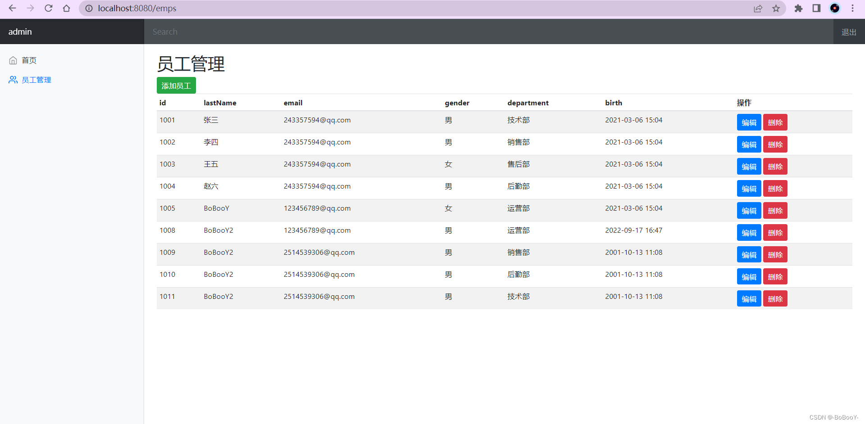
Task: Delete employee 1003 王五
Action: pyautogui.click(x=775, y=167)
